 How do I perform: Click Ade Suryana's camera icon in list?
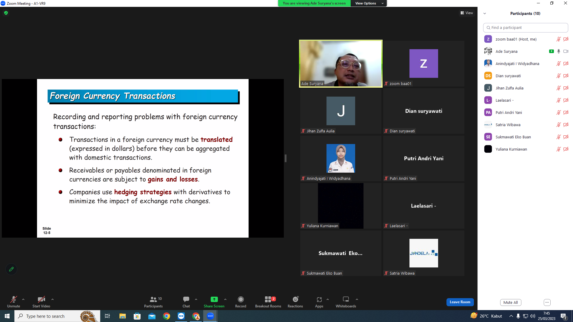pos(566,51)
